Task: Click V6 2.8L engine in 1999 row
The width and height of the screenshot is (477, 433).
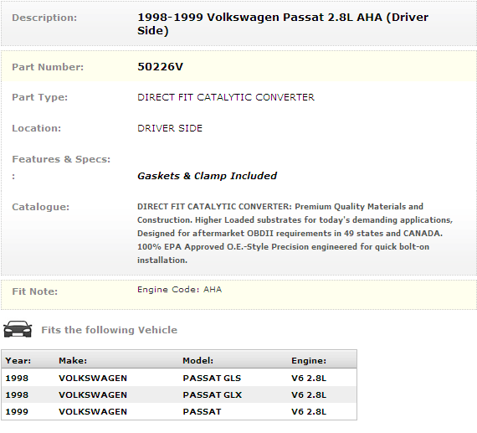Action: (309, 412)
